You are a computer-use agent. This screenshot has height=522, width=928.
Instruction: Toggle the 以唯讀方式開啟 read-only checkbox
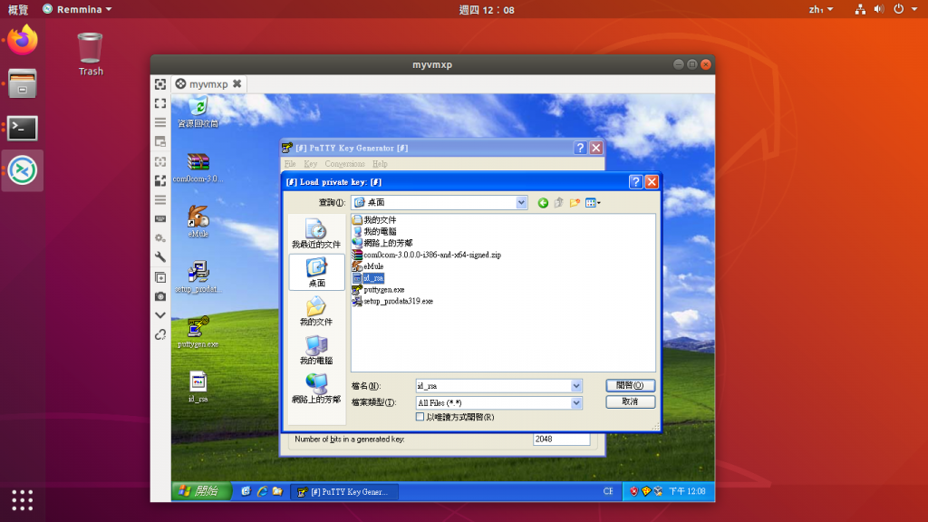420,417
